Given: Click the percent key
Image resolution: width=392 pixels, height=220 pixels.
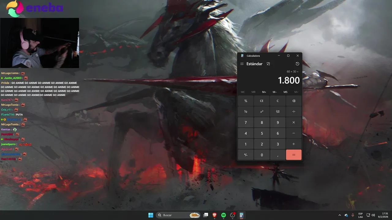Looking at the screenshot, I should coord(246,101).
